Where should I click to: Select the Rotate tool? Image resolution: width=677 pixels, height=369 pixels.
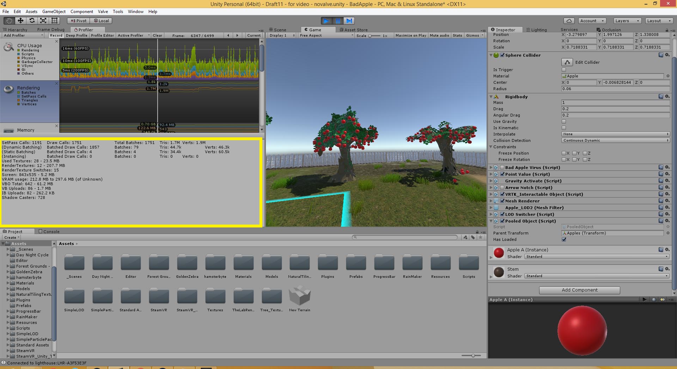point(32,21)
